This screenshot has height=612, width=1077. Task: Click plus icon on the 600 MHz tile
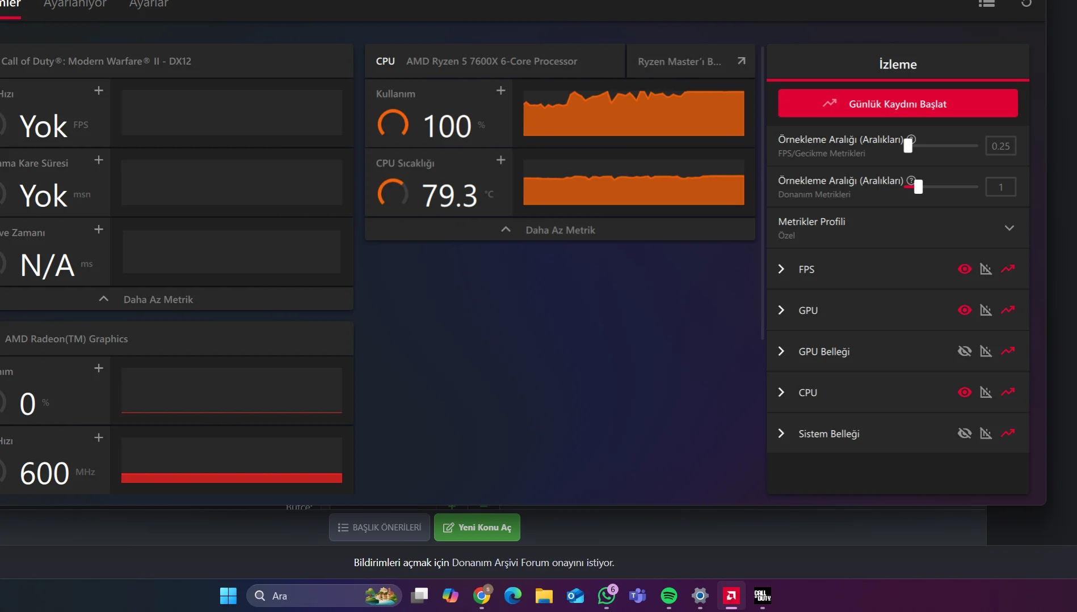[x=99, y=438]
